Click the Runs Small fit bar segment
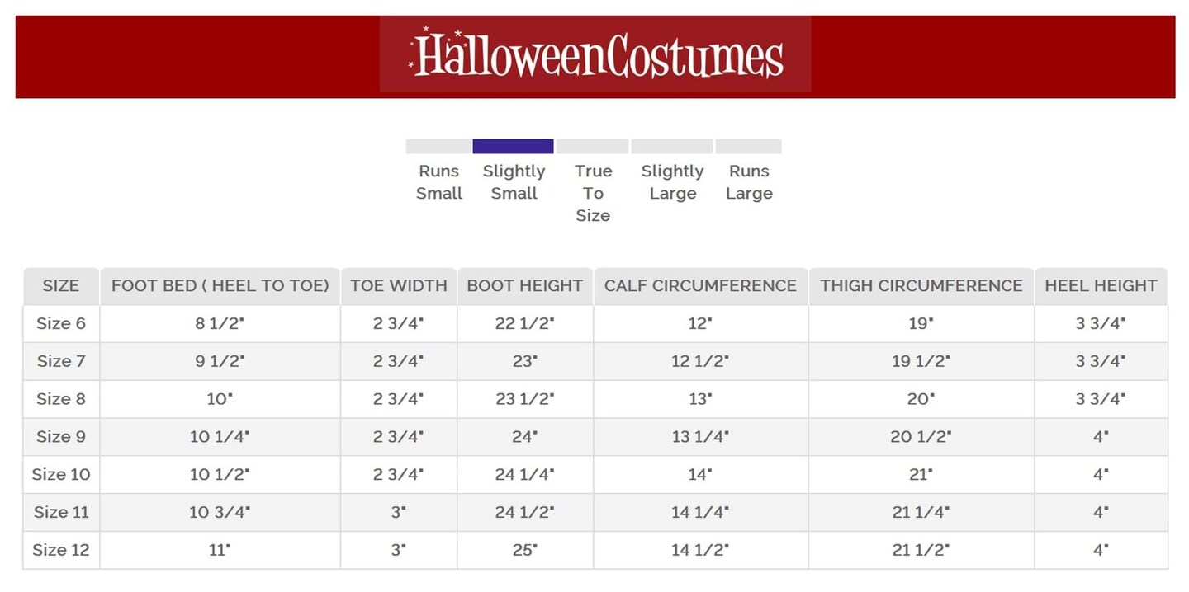The image size is (1189, 592). [x=438, y=147]
